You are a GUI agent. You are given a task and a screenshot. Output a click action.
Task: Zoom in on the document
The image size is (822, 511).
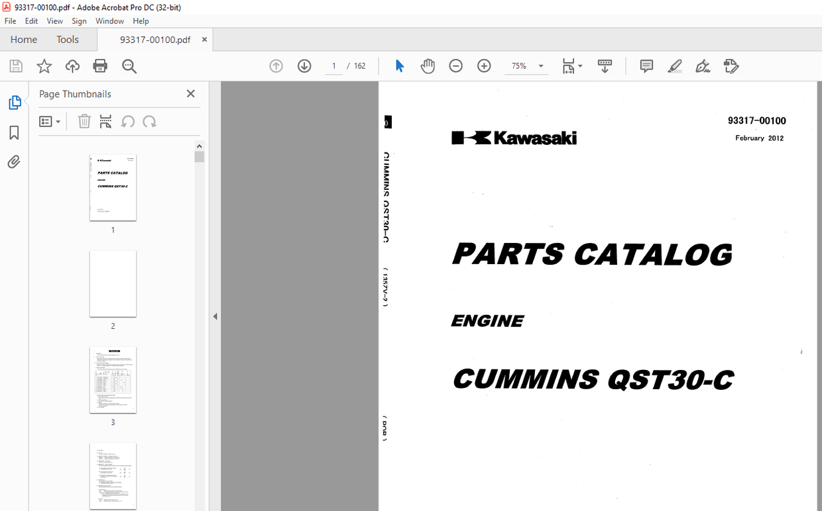[484, 66]
